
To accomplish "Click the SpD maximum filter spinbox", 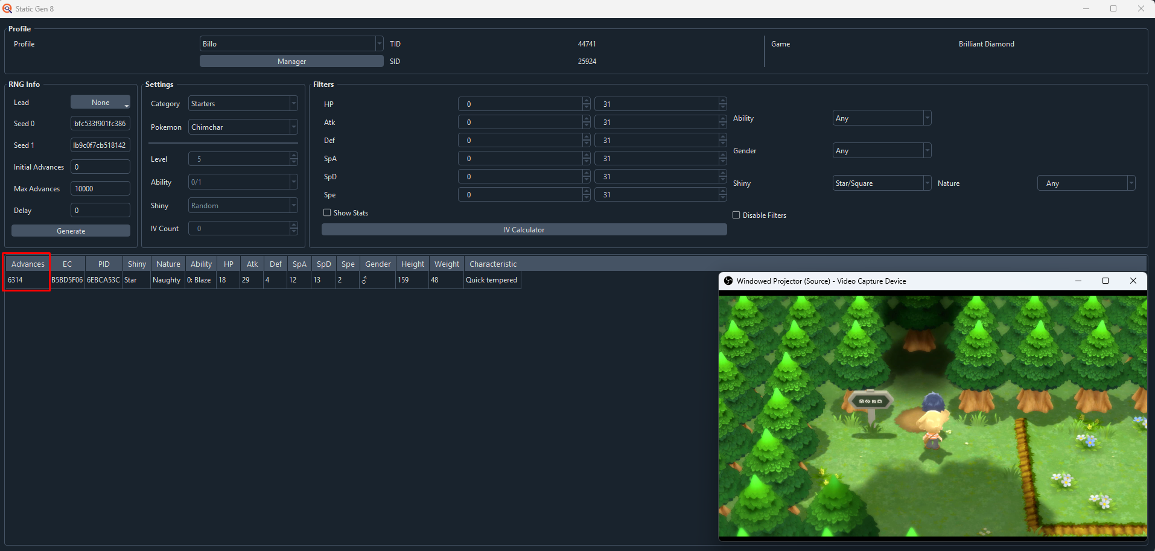I will coord(660,176).
